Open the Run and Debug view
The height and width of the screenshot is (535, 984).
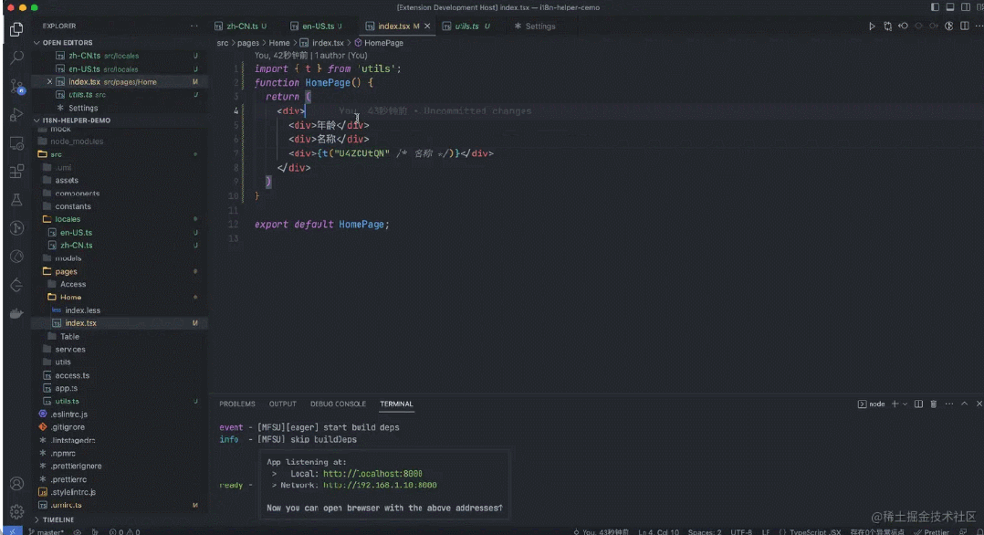click(x=17, y=114)
